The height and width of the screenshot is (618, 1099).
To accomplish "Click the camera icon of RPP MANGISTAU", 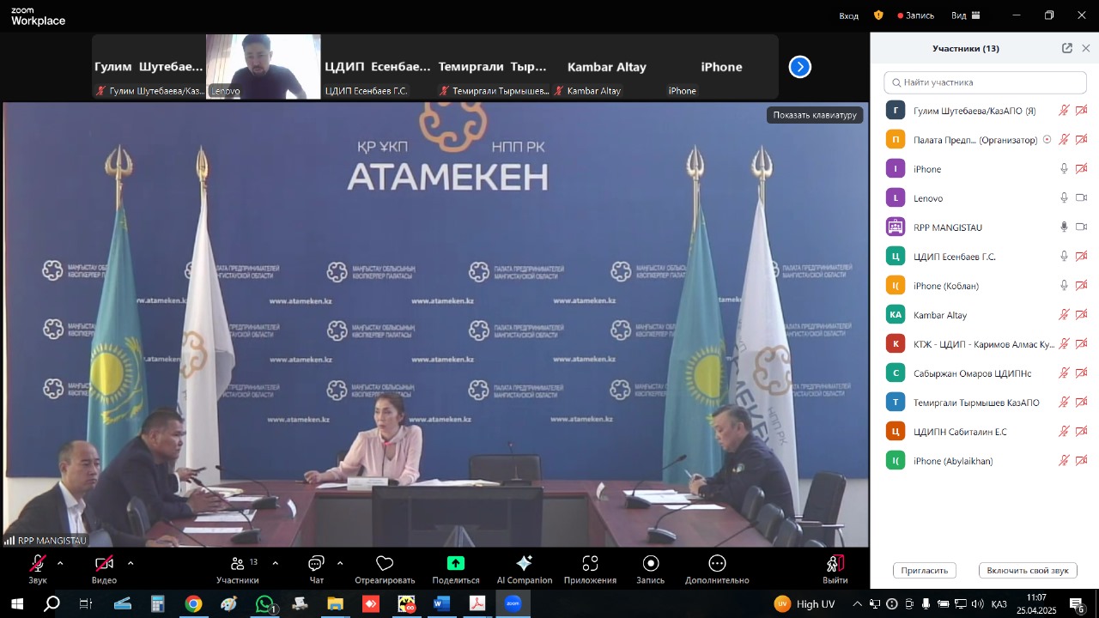I will pyautogui.click(x=1082, y=227).
